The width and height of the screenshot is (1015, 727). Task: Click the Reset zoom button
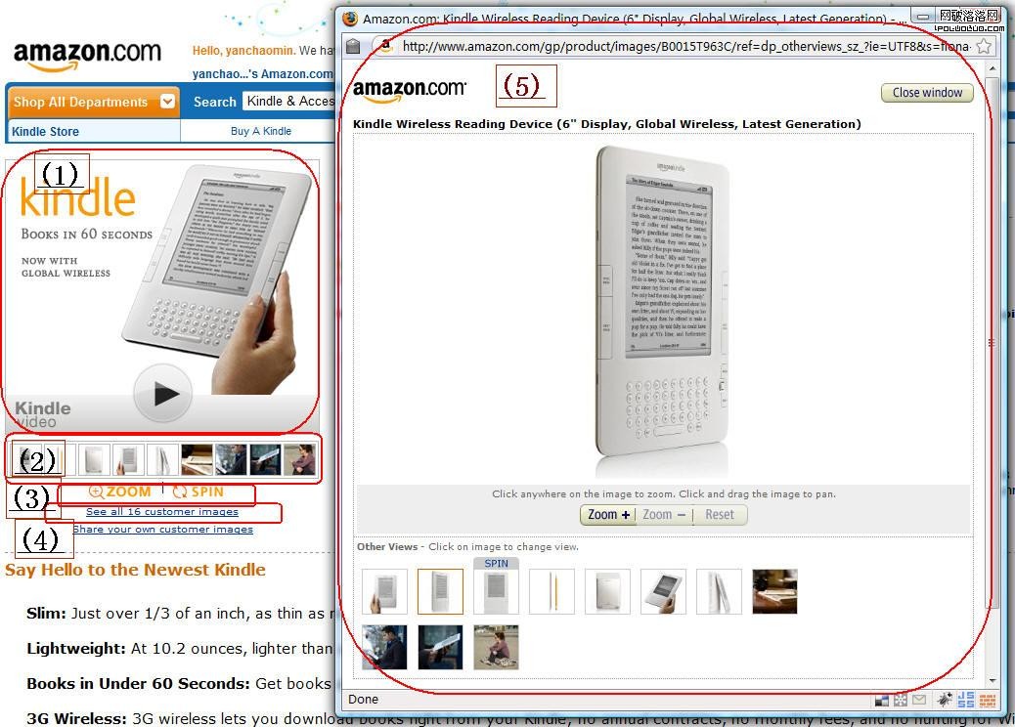pos(719,515)
